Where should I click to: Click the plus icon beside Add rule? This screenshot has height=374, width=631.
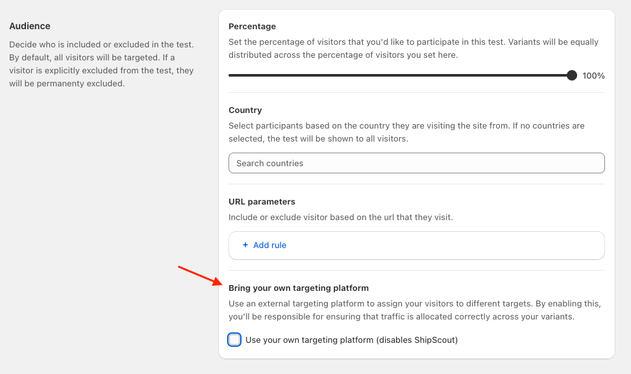pyautogui.click(x=245, y=245)
